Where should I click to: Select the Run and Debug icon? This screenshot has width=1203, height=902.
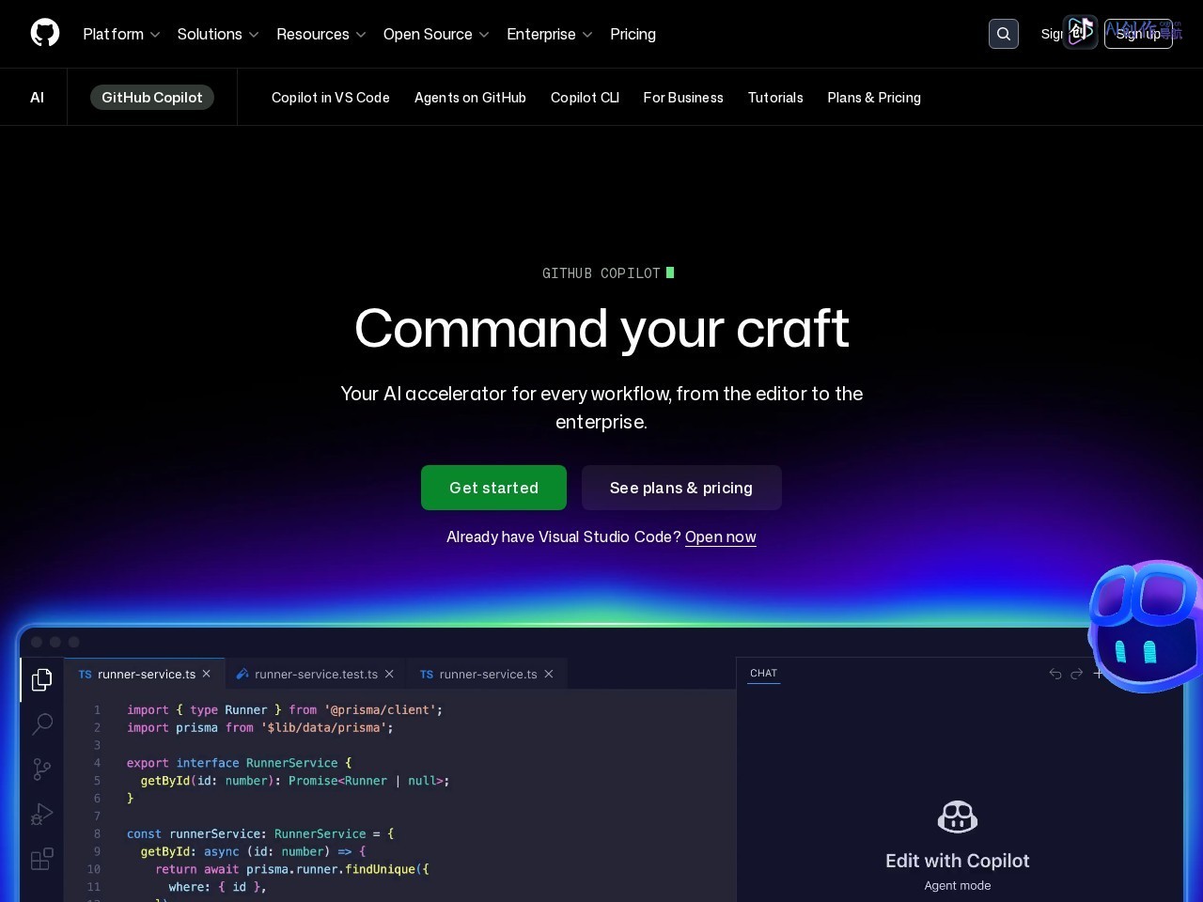[42, 814]
